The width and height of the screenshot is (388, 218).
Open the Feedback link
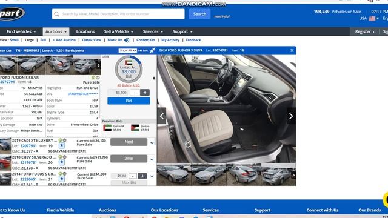coord(193,40)
